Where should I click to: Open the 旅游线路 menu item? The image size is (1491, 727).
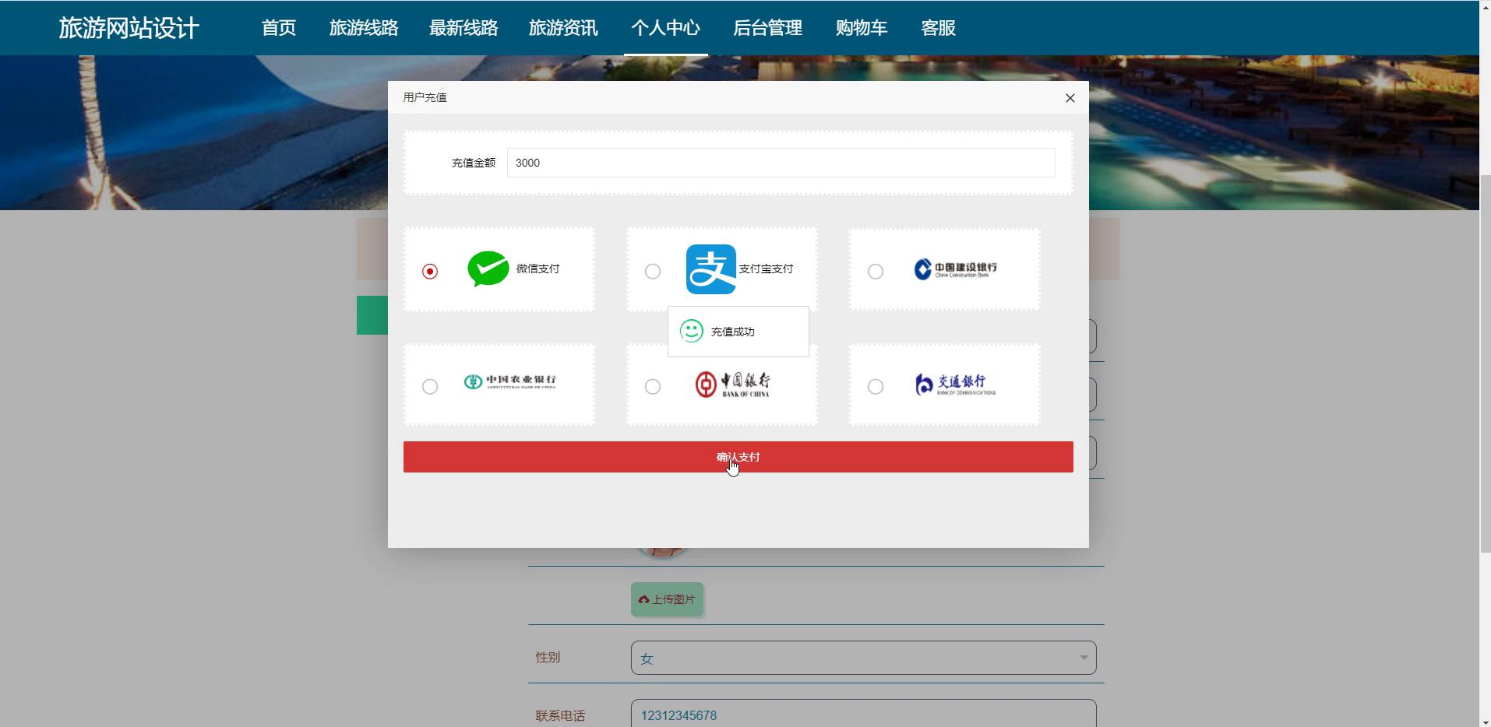[364, 28]
